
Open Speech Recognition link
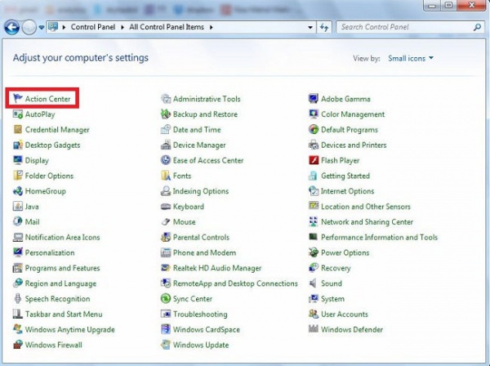click(x=57, y=299)
